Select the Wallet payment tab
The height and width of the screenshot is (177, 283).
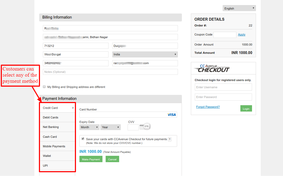[x=57, y=156]
